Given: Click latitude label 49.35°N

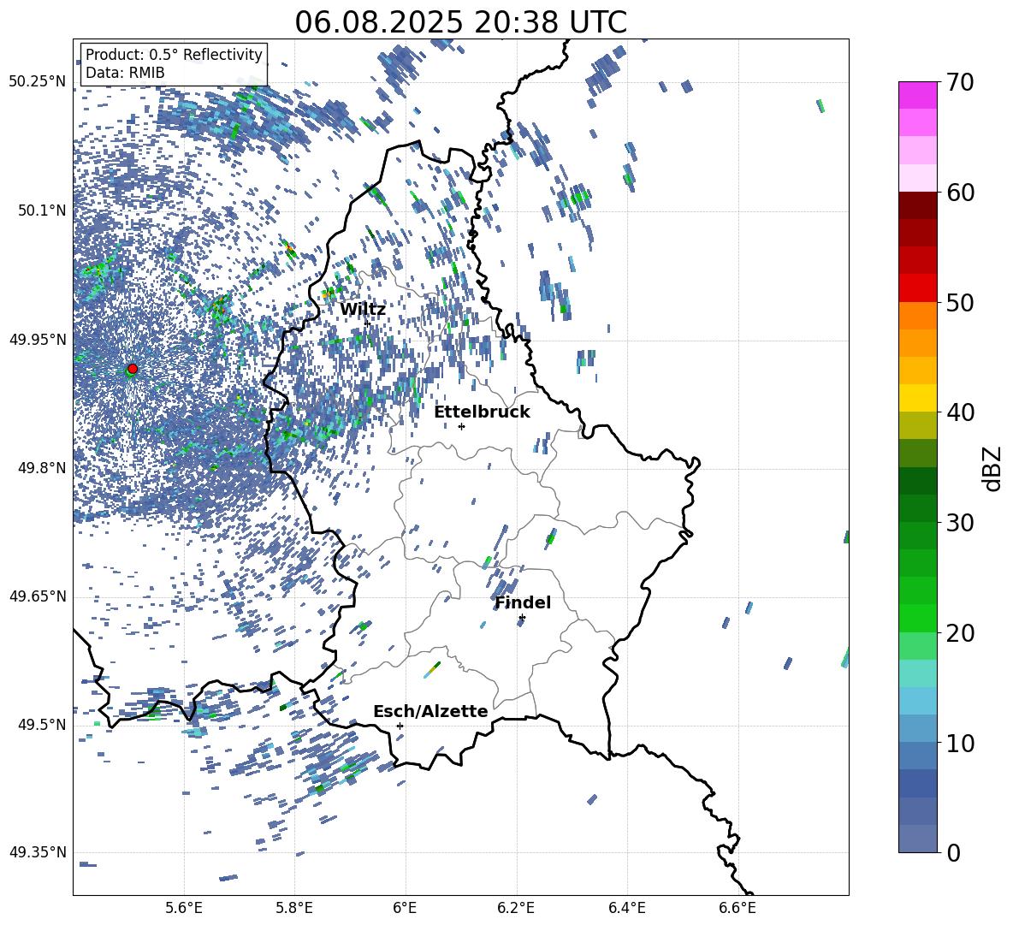Looking at the screenshot, I should click(38, 852).
